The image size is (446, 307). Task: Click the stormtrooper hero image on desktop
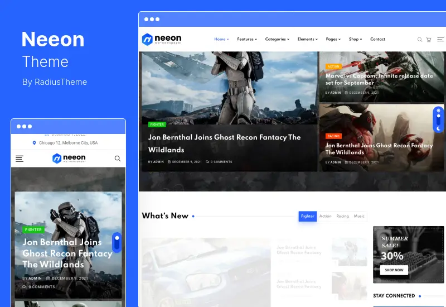[x=229, y=88]
